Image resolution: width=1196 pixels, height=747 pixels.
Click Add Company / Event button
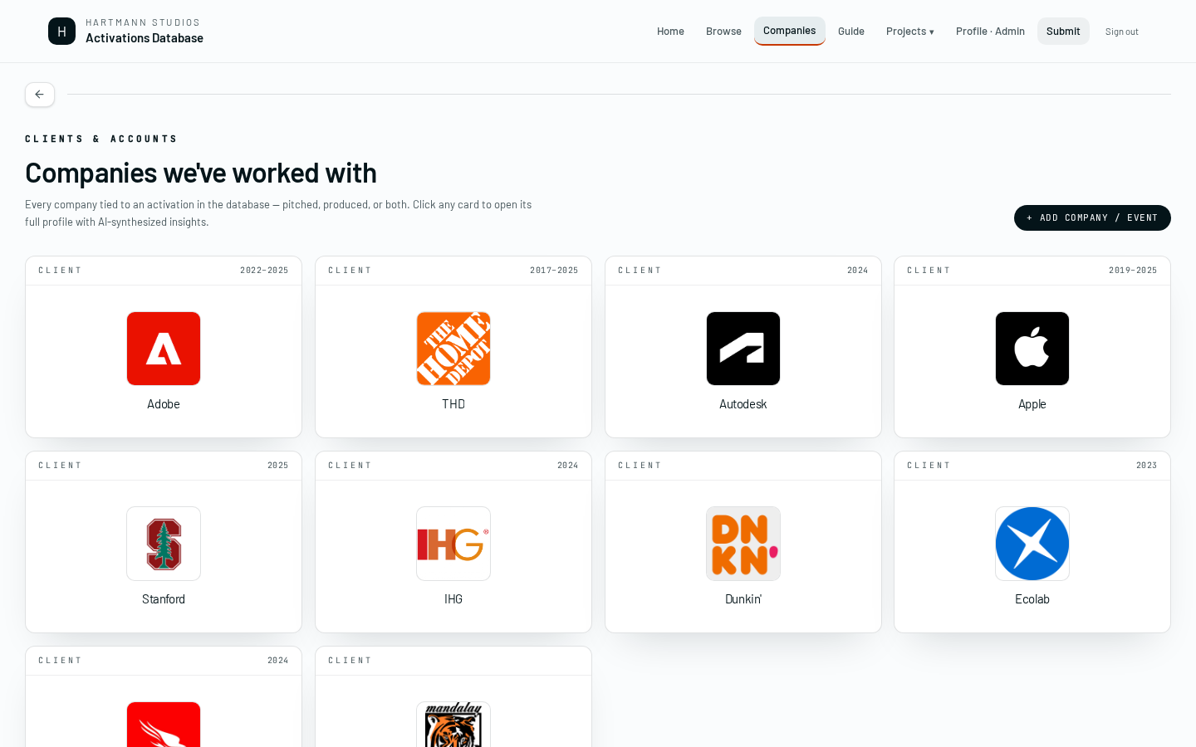1092,217
